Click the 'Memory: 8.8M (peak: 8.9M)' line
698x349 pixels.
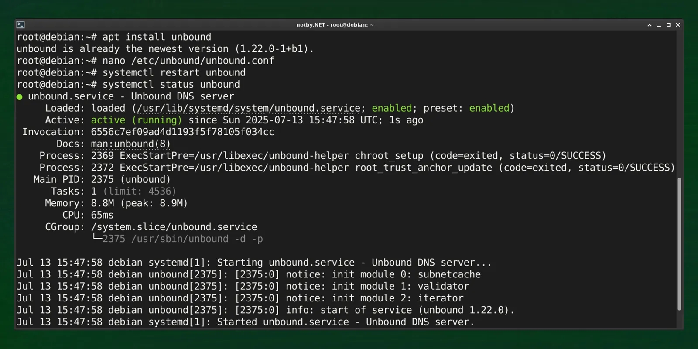(x=116, y=203)
